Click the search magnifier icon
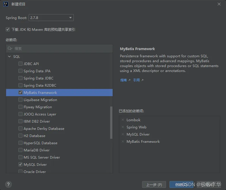 [x=10, y=48]
